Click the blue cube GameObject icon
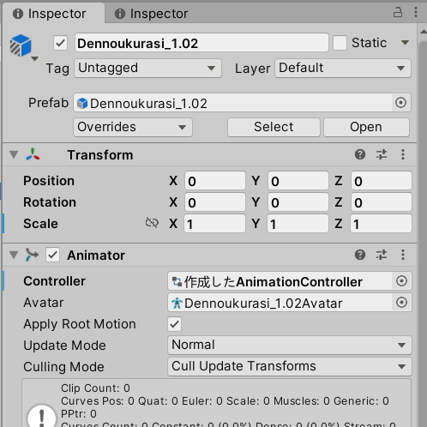The height and width of the screenshot is (427, 427). [x=21, y=45]
